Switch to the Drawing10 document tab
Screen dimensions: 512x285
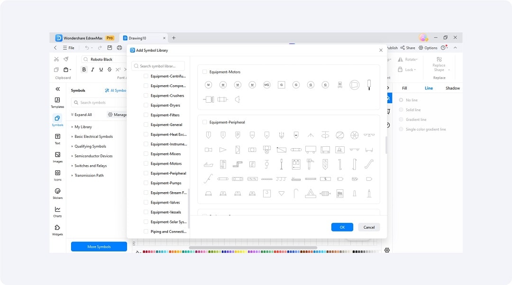[144, 38]
